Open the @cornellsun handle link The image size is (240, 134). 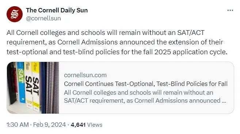point(43,19)
